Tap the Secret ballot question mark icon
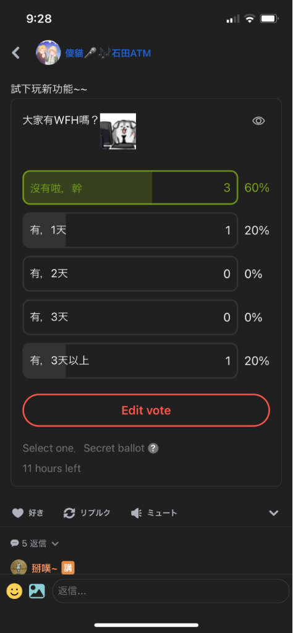Image resolution: width=293 pixels, height=633 pixels. point(153,448)
